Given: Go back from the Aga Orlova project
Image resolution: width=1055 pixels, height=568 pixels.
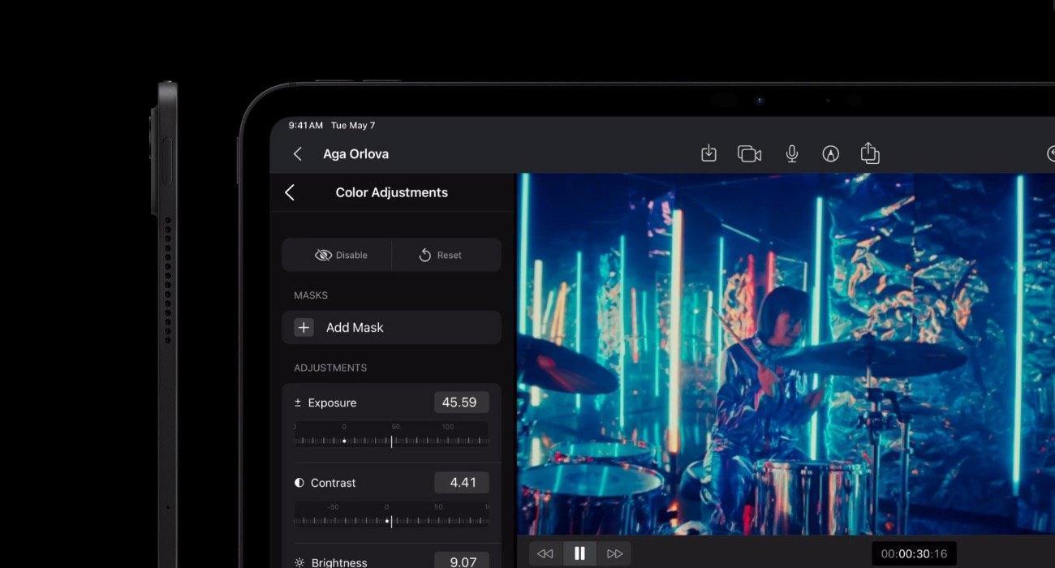Looking at the screenshot, I should pos(298,153).
